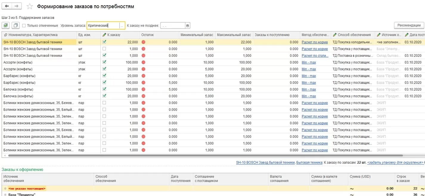Click the back navigation arrow

[x=7, y=6]
